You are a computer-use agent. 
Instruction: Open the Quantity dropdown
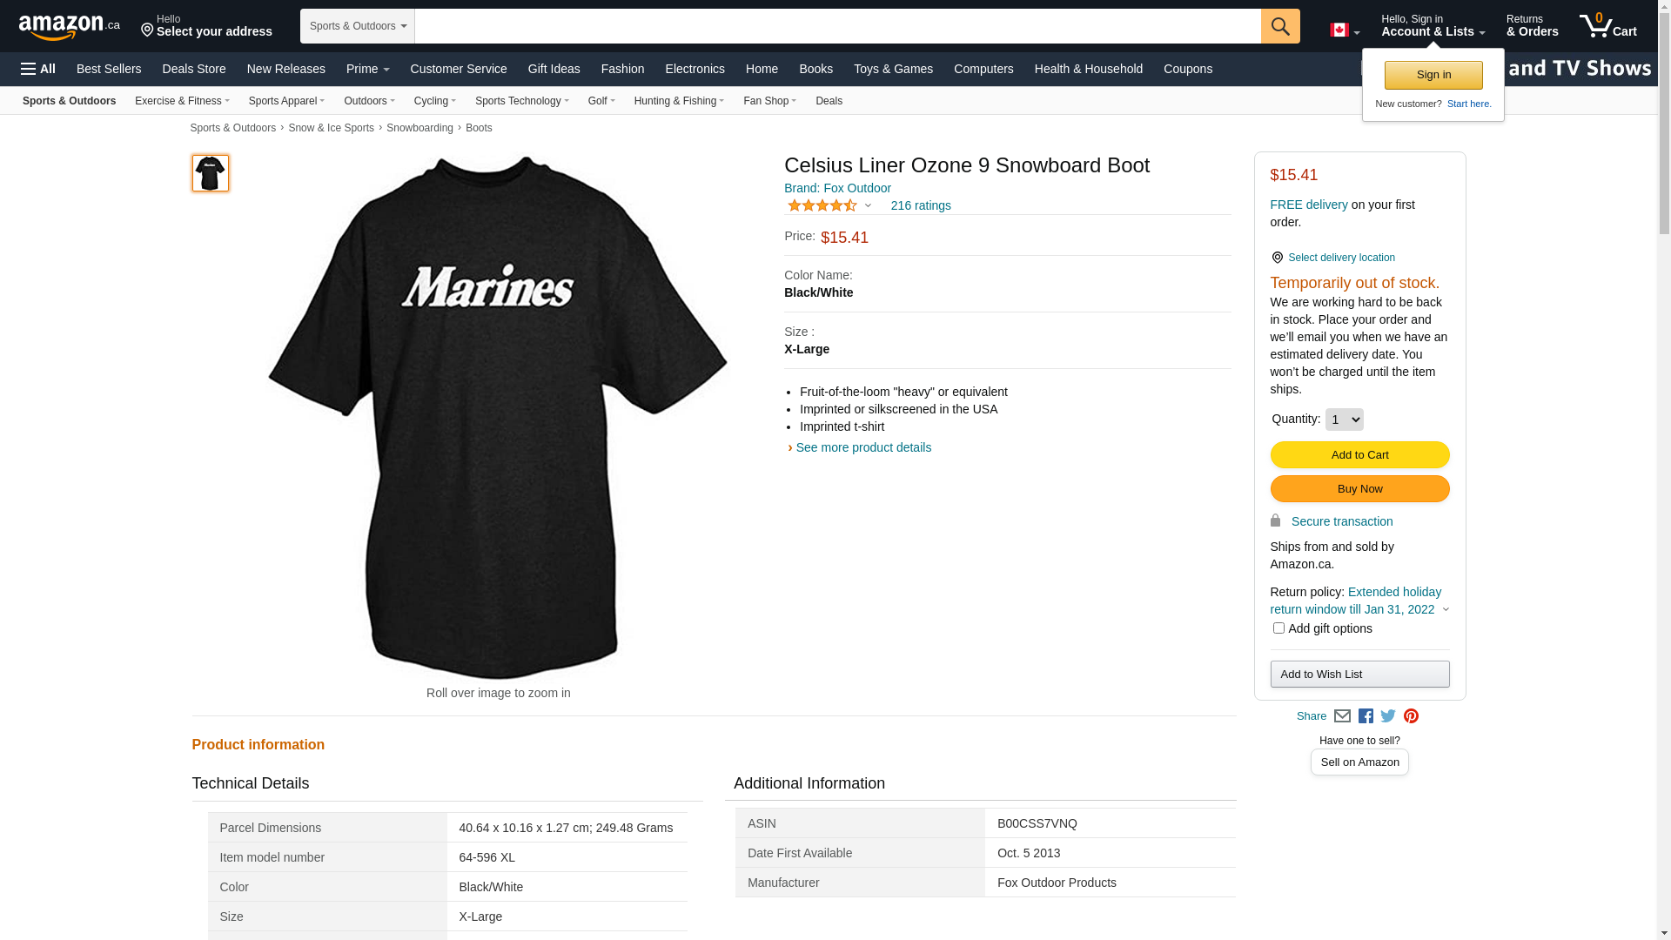coord(1344,420)
